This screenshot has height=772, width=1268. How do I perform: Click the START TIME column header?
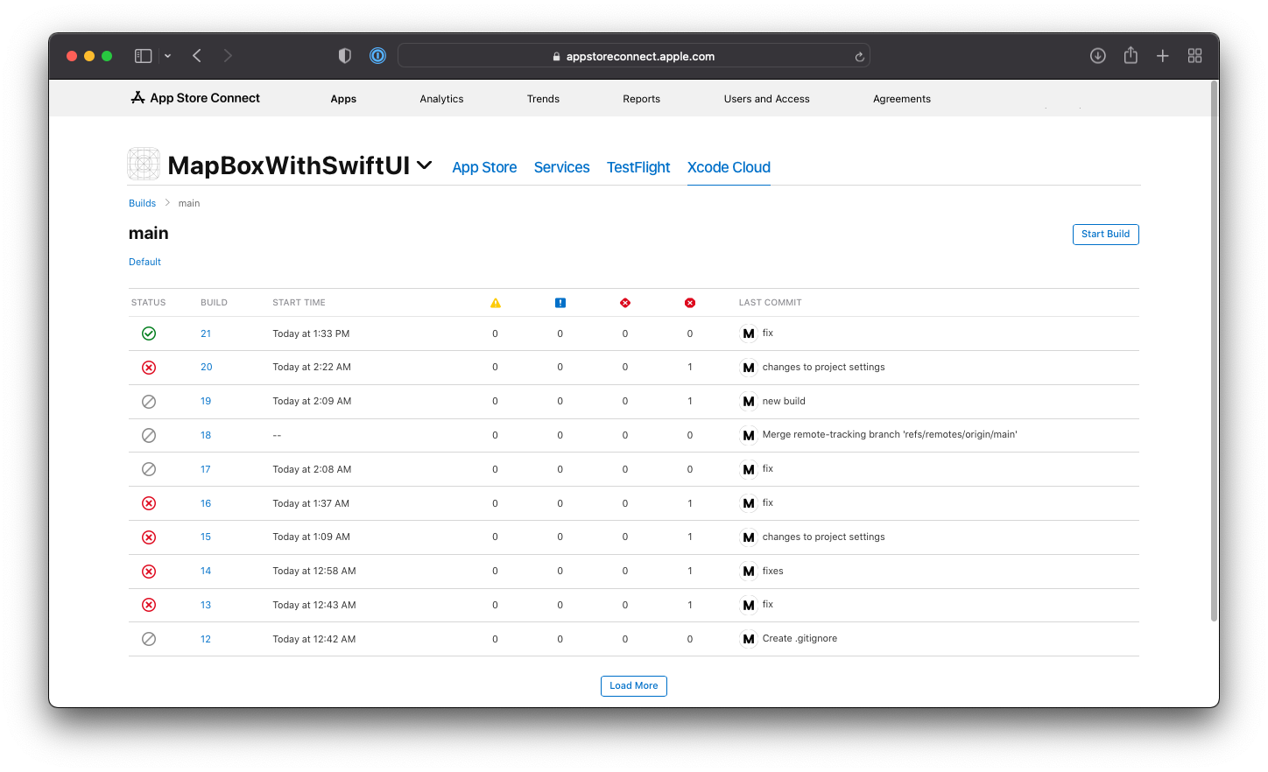tap(299, 303)
